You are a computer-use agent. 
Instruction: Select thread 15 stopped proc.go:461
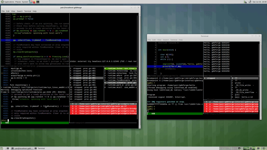(x=86, y=99)
